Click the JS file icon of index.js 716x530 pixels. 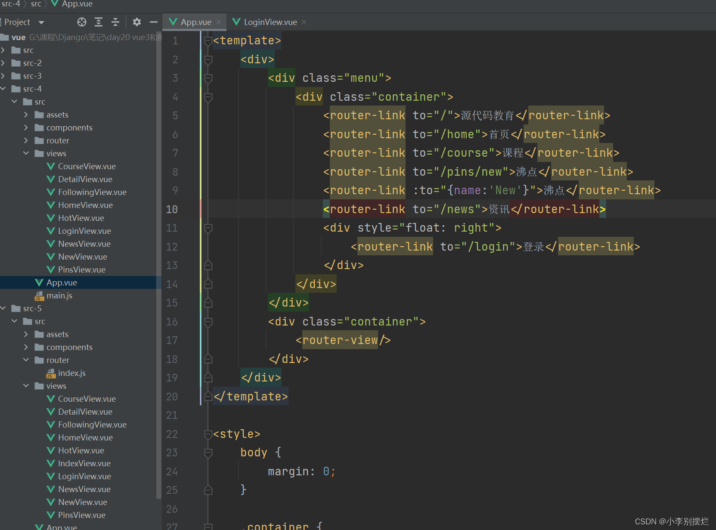point(51,373)
